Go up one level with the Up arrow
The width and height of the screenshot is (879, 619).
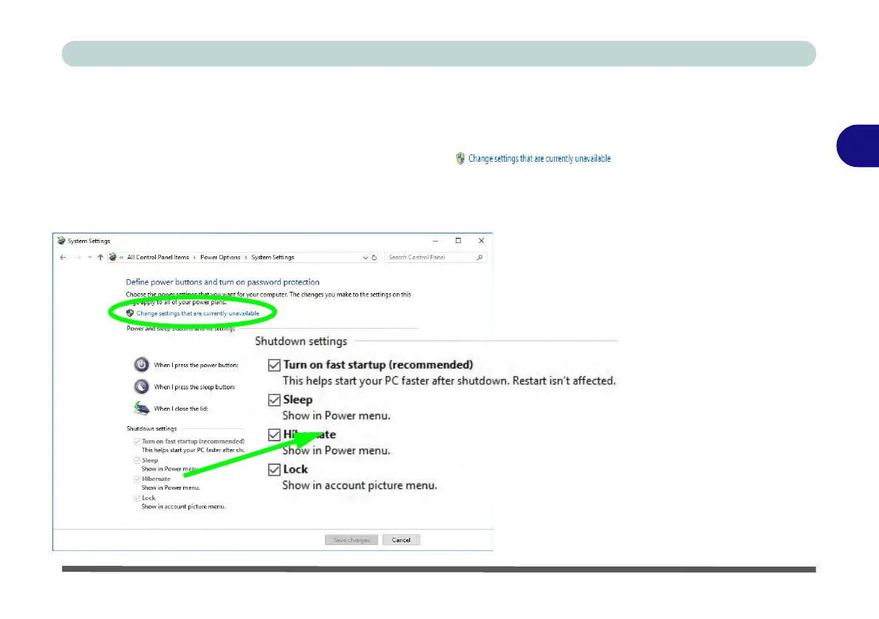click(100, 258)
